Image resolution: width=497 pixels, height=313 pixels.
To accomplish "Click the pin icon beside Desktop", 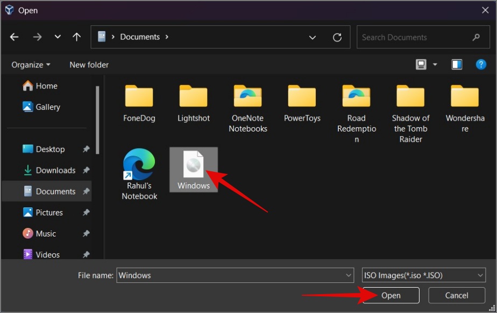I will point(86,149).
